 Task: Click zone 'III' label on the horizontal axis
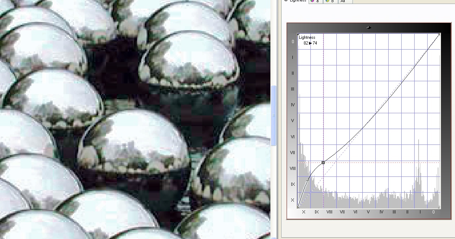(394, 212)
